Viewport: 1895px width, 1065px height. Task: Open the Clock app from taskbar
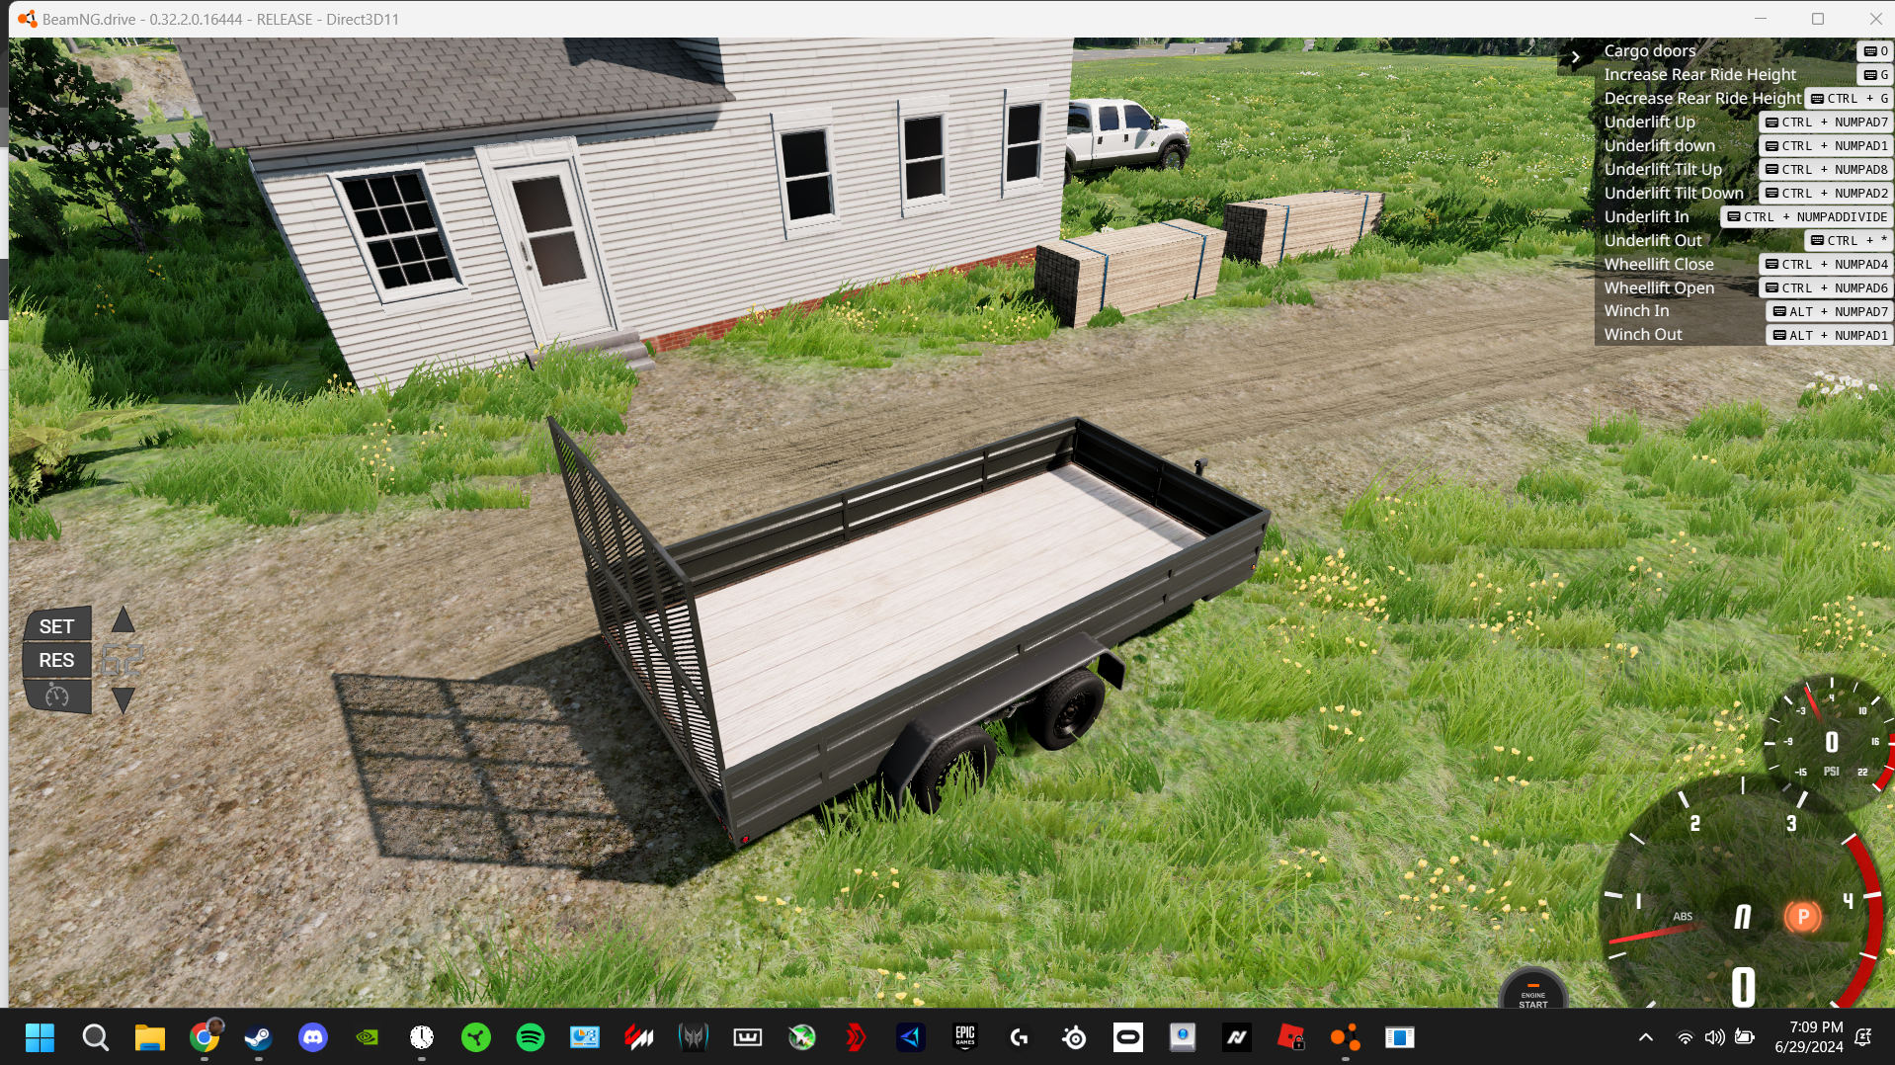tap(422, 1037)
